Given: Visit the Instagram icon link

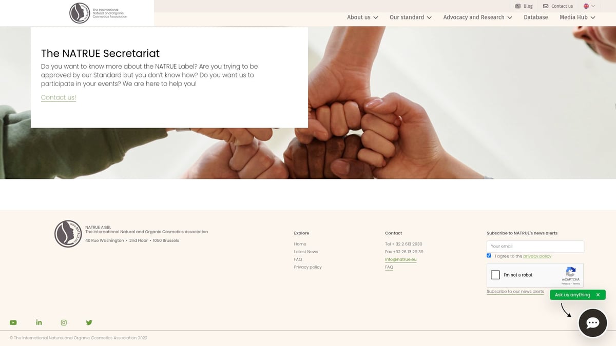Looking at the screenshot, I should coord(64,322).
